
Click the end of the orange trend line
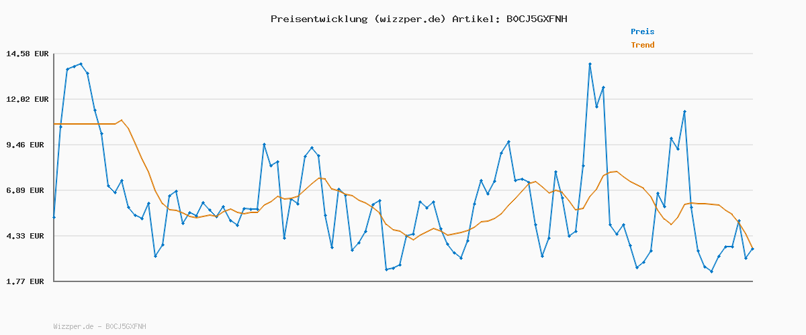752,248
